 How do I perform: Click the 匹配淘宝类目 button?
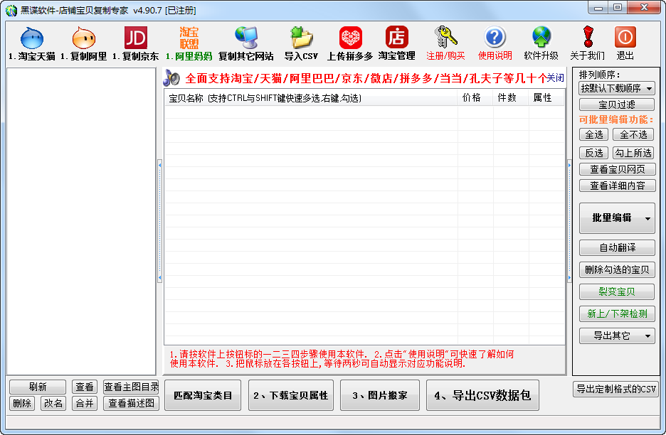tap(203, 395)
